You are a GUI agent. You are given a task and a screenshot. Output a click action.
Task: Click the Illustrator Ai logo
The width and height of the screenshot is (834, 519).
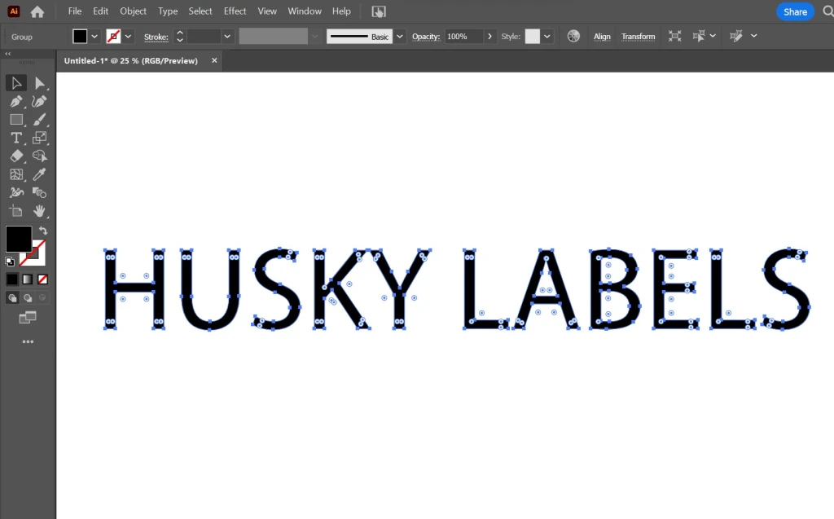[x=14, y=11]
